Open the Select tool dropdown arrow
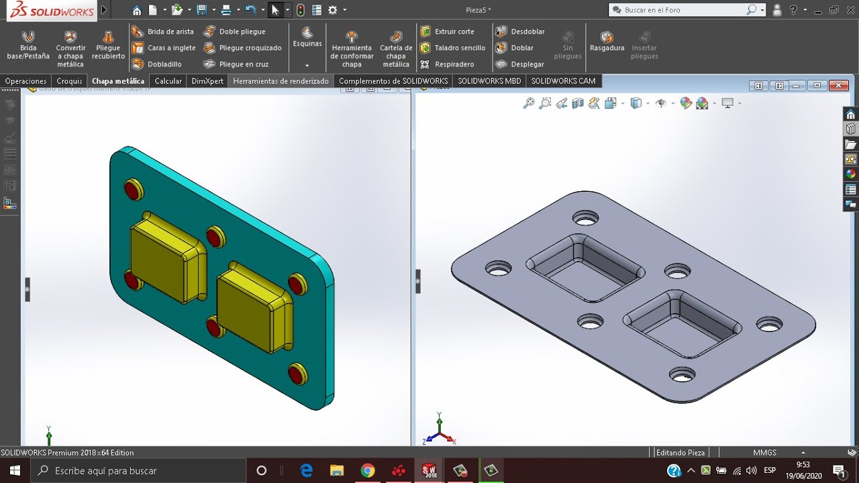 coord(287,10)
